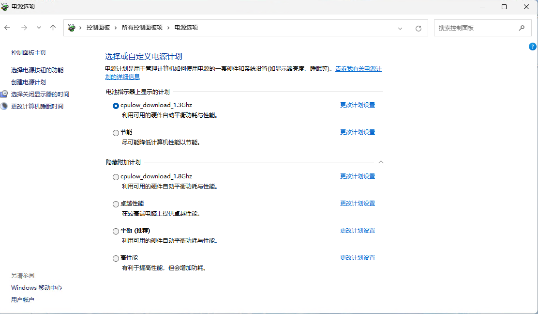Screen dimensions: 538x314
Task: Change plan settings for 平衡 (推荐)
Action: [x=358, y=231]
